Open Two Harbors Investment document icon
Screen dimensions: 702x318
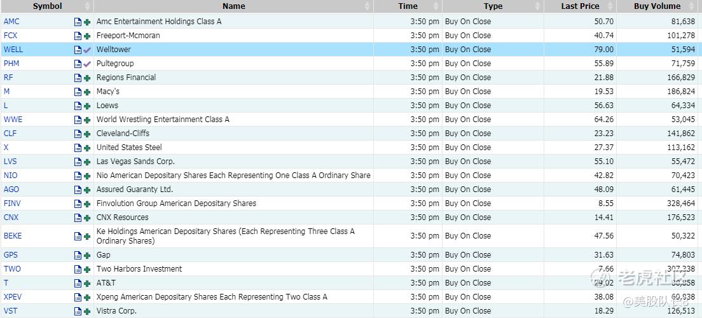[x=78, y=269]
